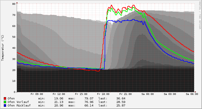
Task: Click the Fr 18:00 time axis label
Action: [103, 94]
